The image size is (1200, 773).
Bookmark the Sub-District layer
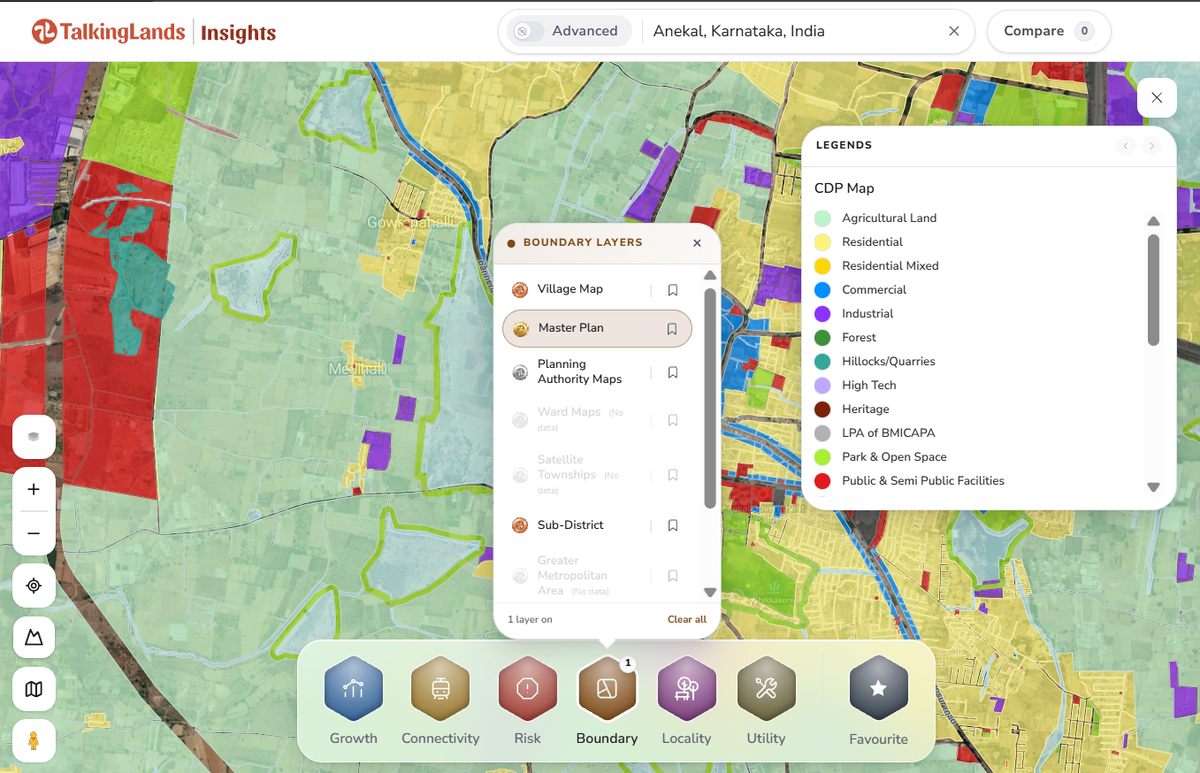click(673, 525)
